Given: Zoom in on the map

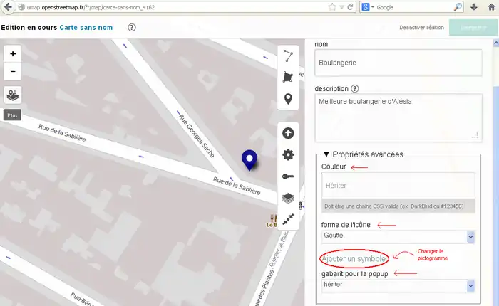Looking at the screenshot, I should (13, 54).
